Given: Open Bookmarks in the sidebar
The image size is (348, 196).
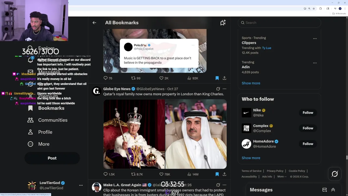Looking at the screenshot, I should click(46, 108).
